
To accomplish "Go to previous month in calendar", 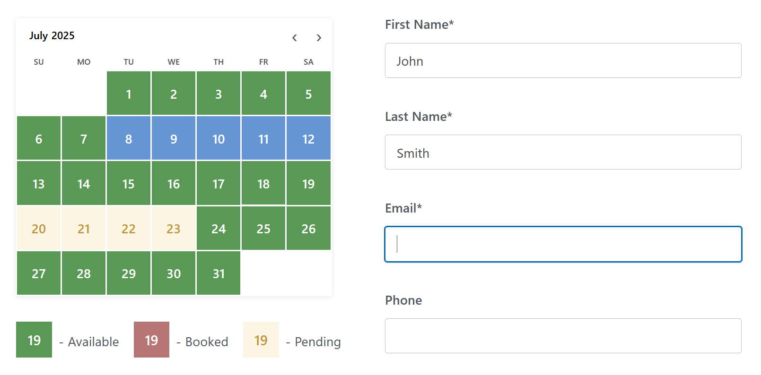I will click(x=295, y=38).
